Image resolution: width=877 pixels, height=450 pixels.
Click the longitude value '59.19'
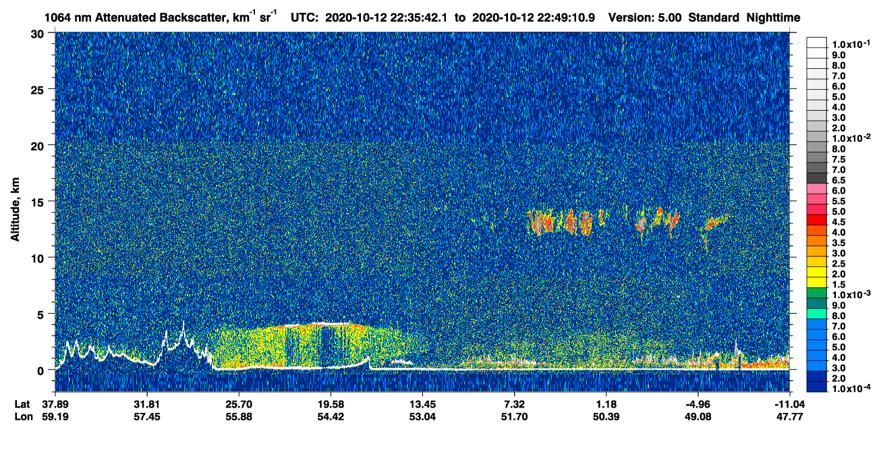(x=55, y=416)
